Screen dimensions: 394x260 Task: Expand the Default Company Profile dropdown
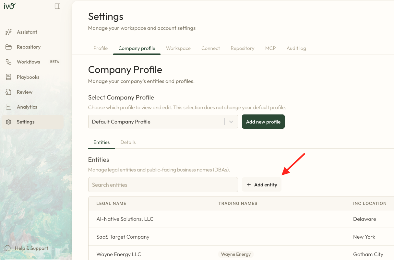coord(156,122)
